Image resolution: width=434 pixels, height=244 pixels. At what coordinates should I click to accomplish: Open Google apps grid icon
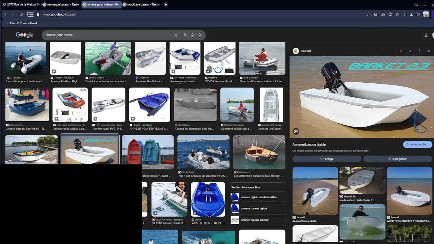point(427,35)
